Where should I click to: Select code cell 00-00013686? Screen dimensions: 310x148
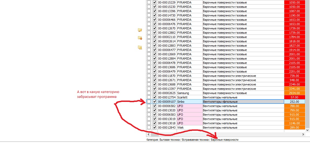[167, 67]
